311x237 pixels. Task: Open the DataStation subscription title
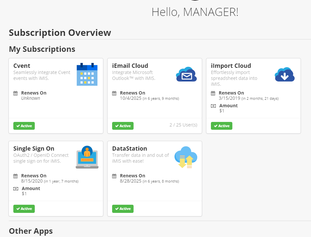129,149
